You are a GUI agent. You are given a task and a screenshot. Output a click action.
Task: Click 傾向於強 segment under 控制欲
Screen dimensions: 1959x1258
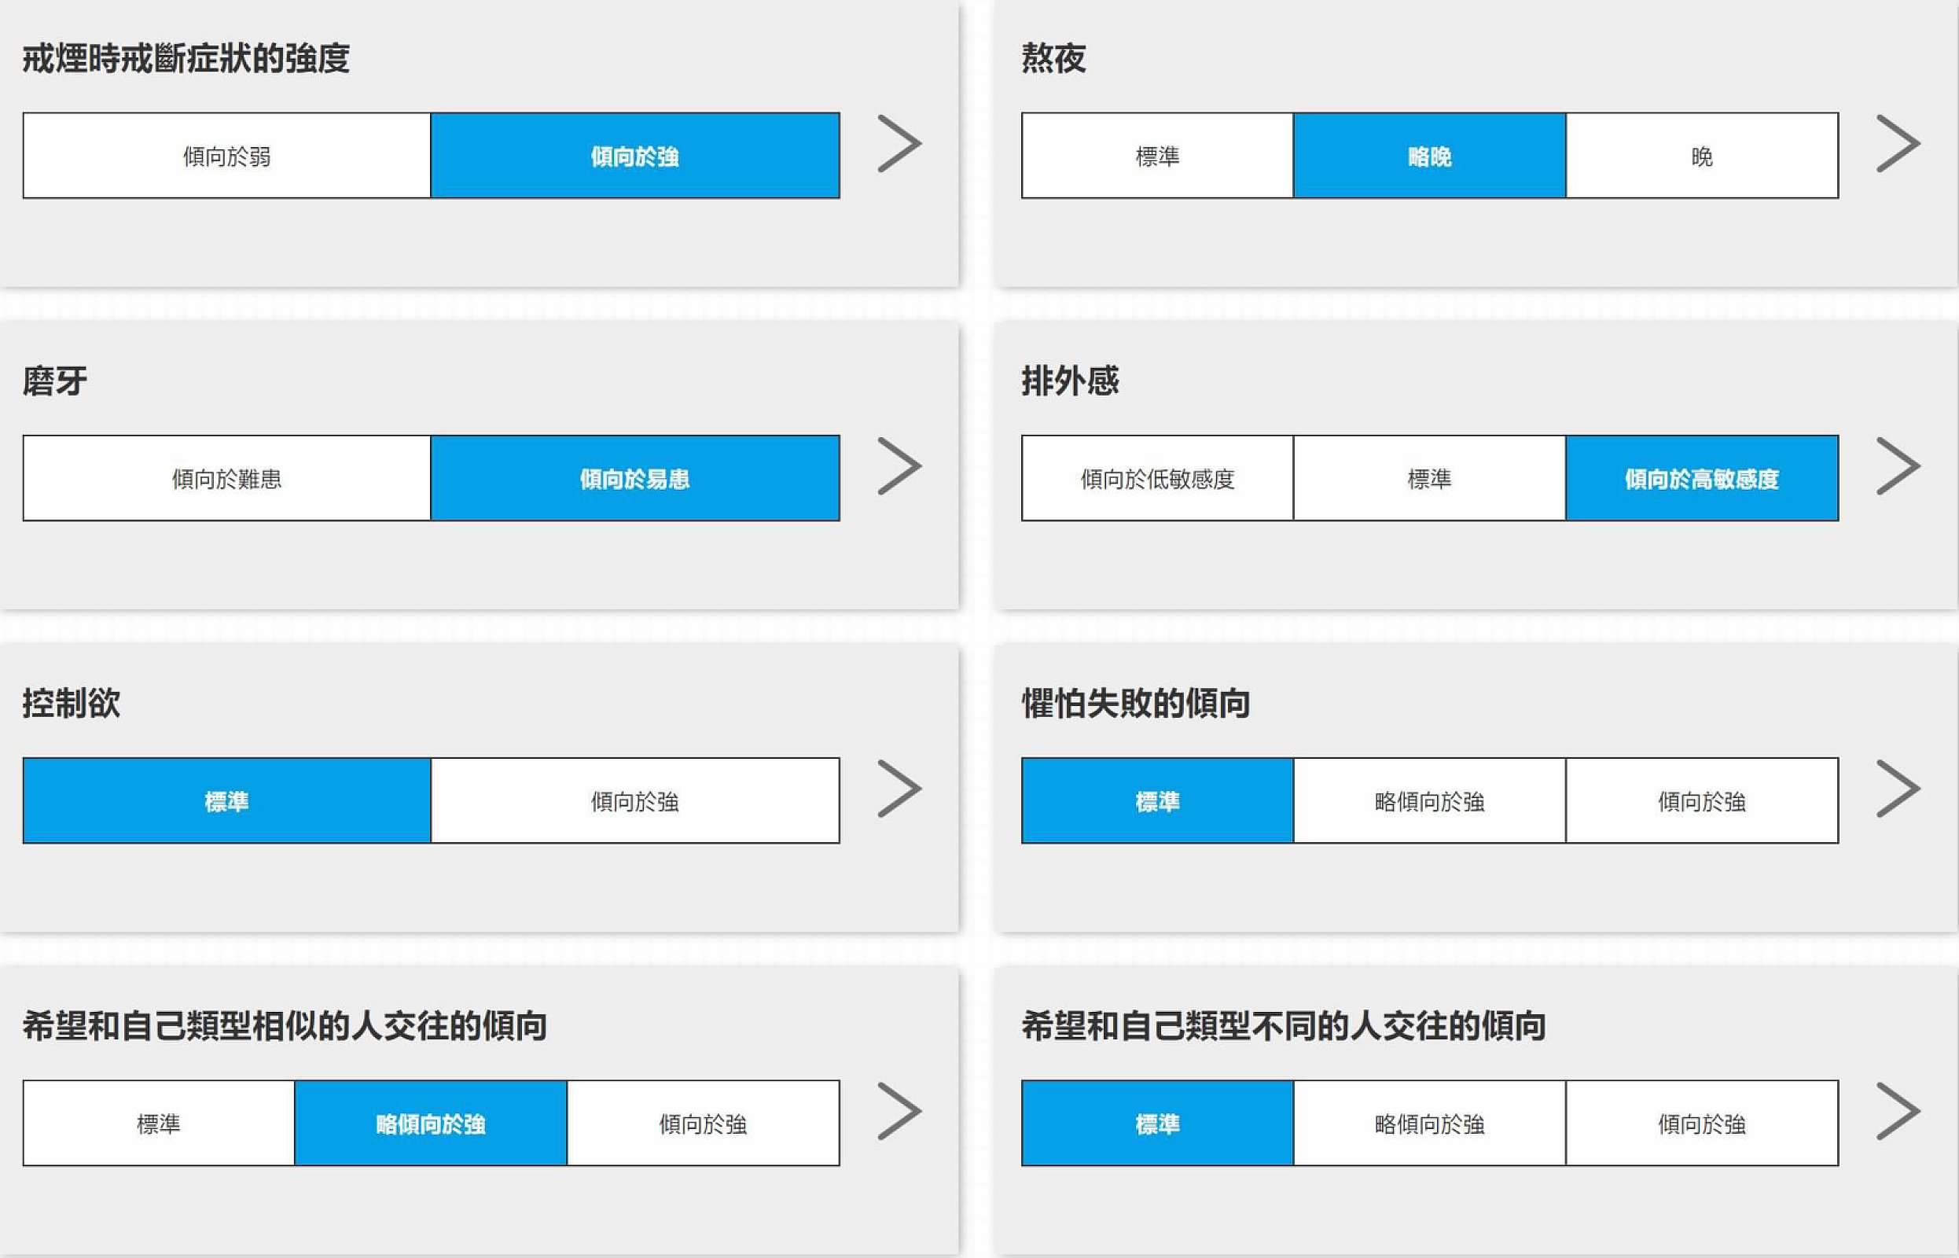(635, 801)
